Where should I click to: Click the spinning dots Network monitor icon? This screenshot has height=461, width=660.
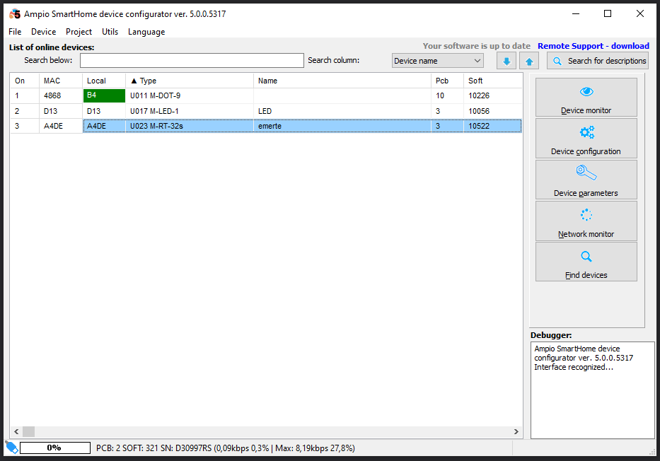point(586,215)
